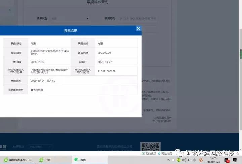Click the 500,000.00 bill amount value
This screenshot has height=164, width=242.
tap(104, 53)
